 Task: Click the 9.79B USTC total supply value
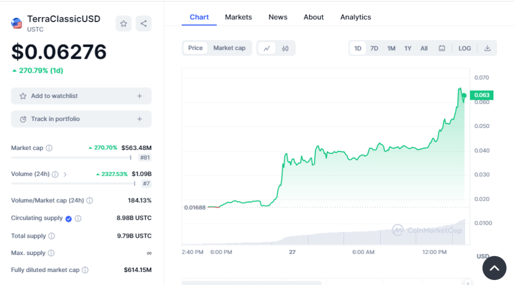pos(134,236)
